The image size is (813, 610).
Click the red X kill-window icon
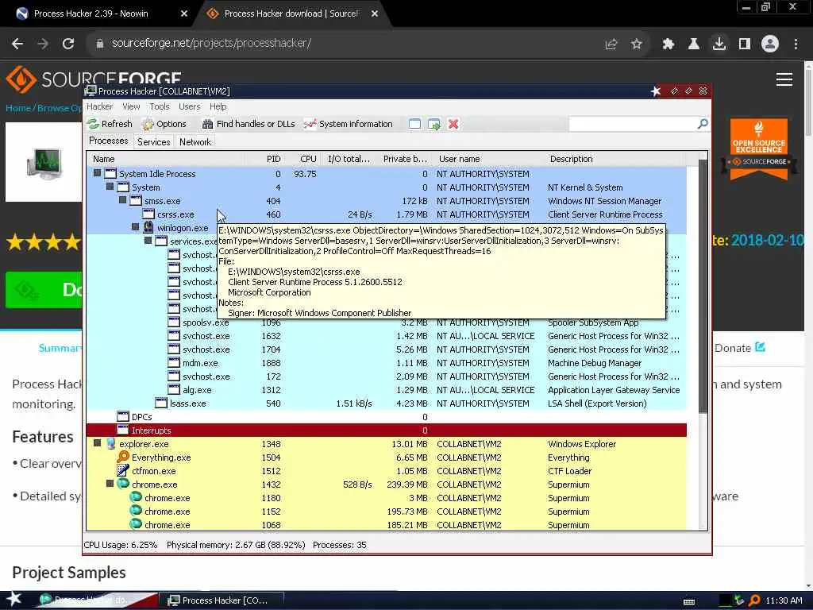click(x=453, y=124)
